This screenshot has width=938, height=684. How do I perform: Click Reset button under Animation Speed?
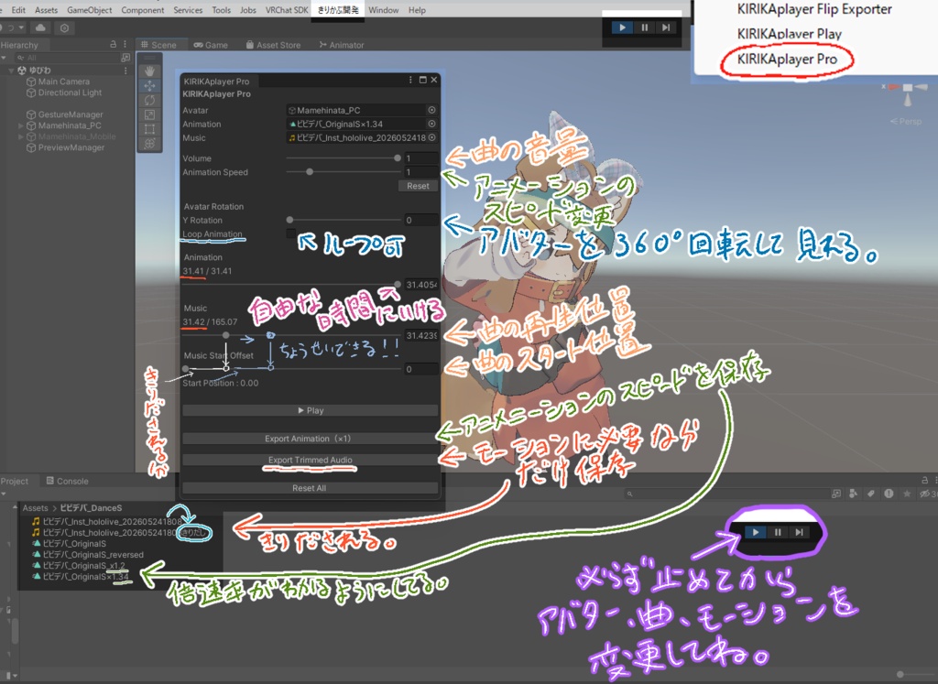[x=418, y=186]
